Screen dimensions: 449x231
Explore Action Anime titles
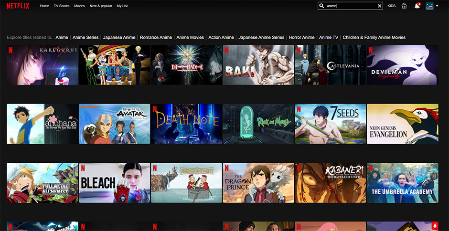coord(221,38)
